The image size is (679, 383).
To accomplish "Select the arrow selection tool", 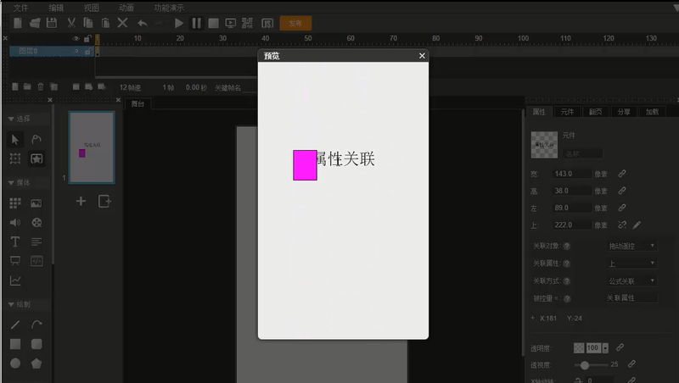I will coord(15,139).
